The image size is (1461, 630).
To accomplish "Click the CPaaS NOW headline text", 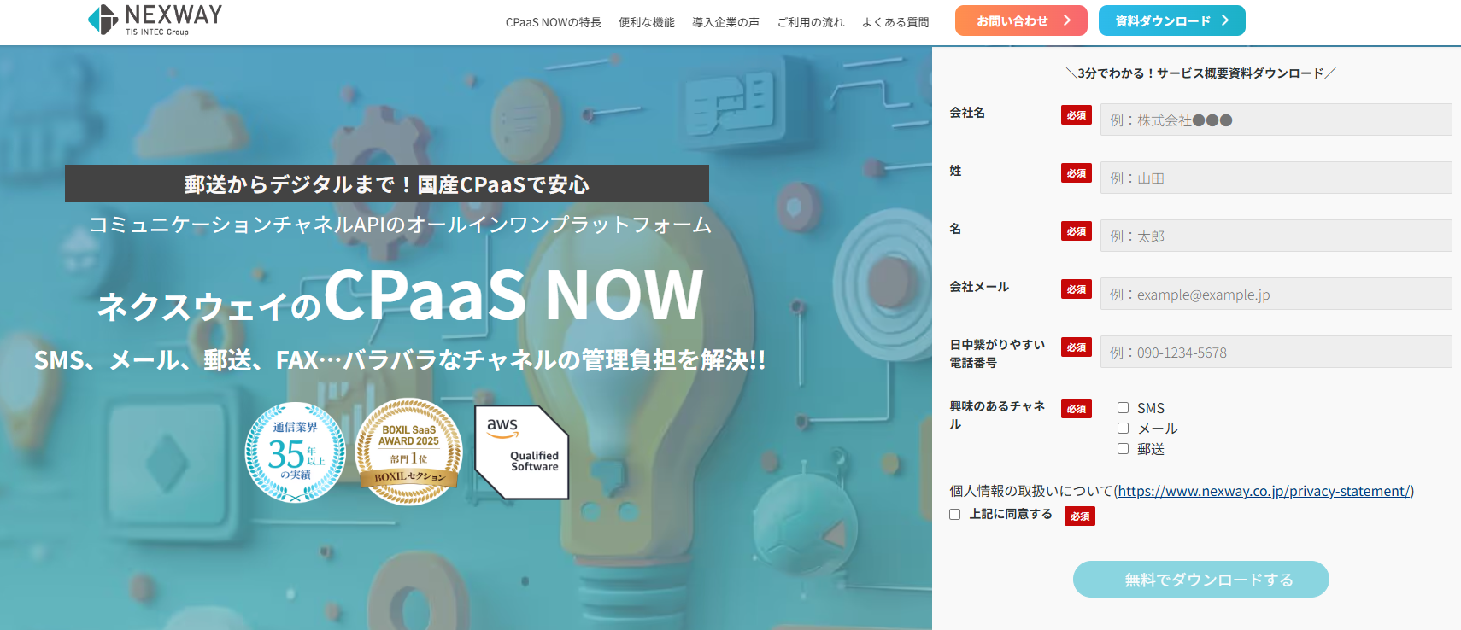I will tap(513, 295).
